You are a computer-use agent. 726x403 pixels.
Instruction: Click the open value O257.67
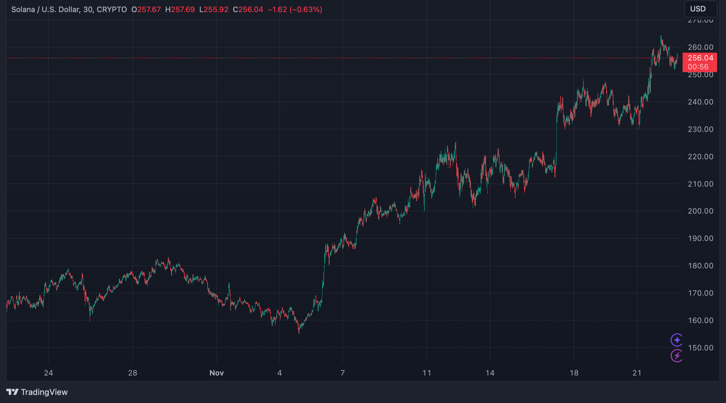click(x=146, y=9)
